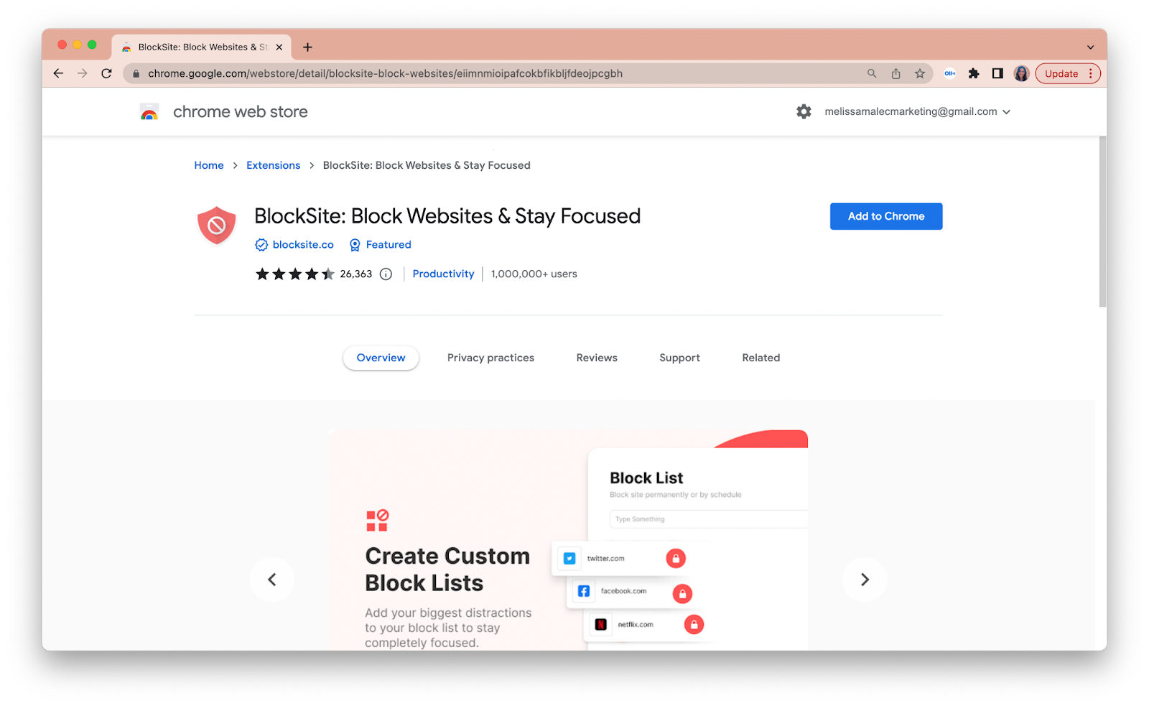Show next screenshot with right arrow
The width and height of the screenshot is (1149, 706).
865,580
